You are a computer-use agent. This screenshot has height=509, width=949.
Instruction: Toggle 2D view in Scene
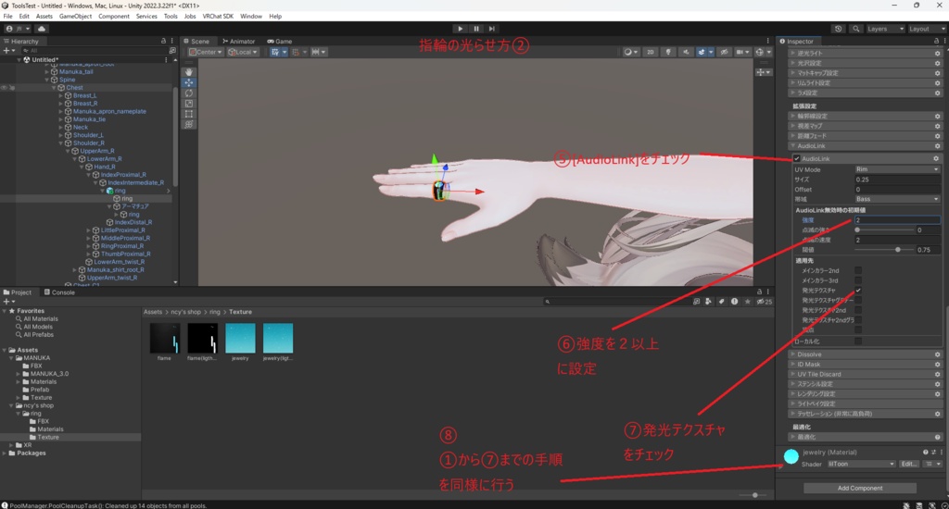click(650, 52)
